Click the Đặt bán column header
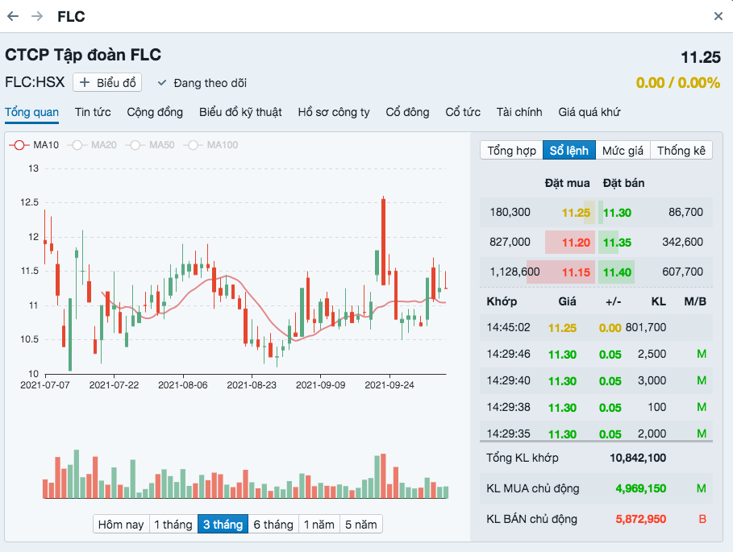This screenshot has width=733, height=552. click(x=623, y=183)
